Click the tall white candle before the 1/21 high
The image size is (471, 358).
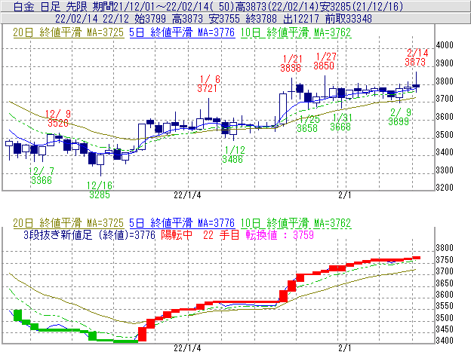[x=283, y=108]
